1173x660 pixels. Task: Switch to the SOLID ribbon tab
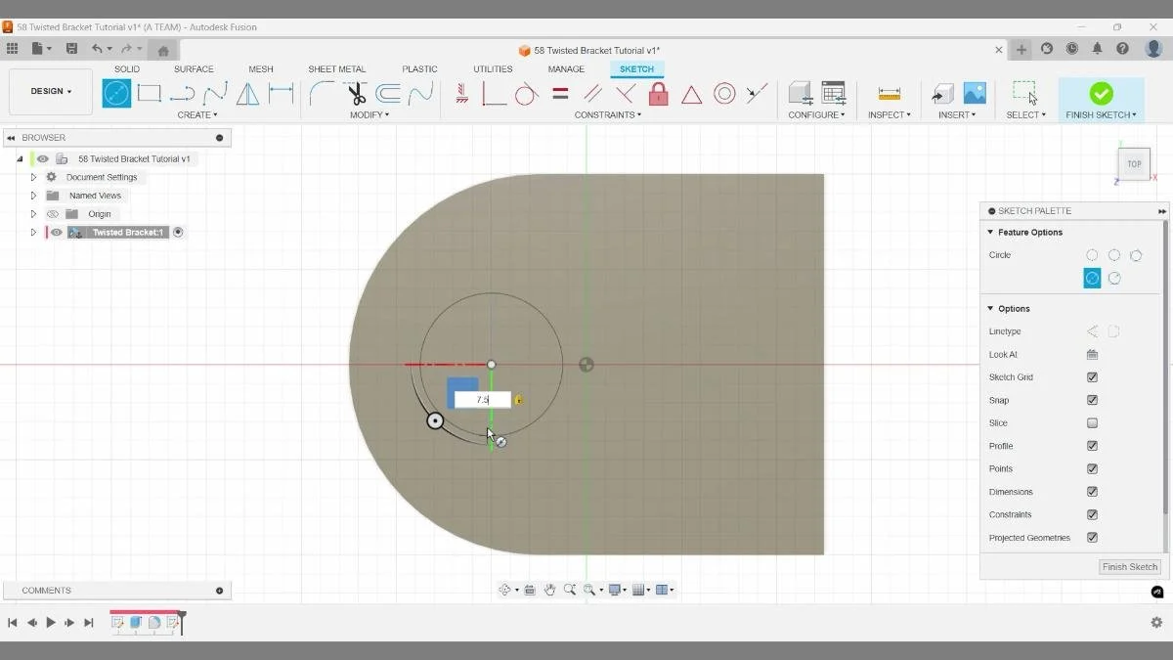tap(126, 68)
